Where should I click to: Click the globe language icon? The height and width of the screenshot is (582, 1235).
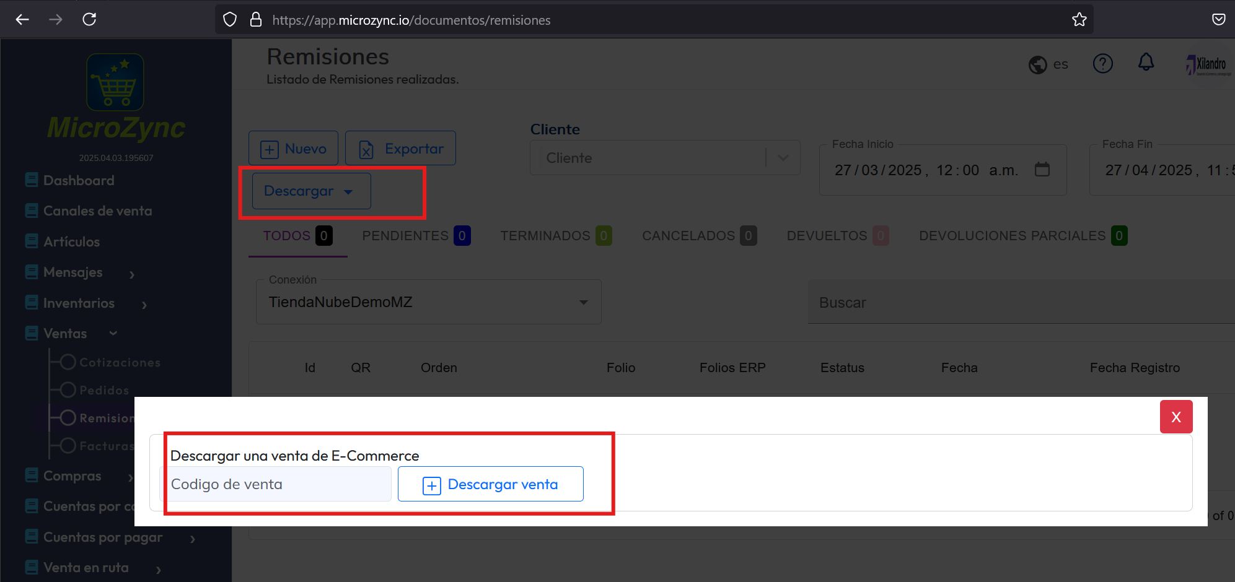pos(1038,64)
